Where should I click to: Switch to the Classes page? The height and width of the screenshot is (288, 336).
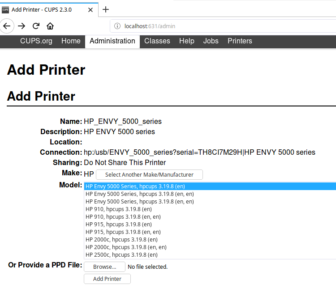157,41
